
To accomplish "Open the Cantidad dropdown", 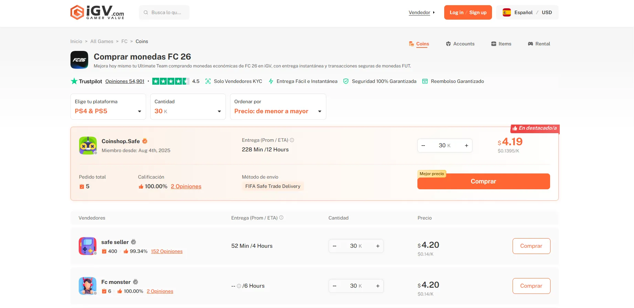I will point(188,107).
